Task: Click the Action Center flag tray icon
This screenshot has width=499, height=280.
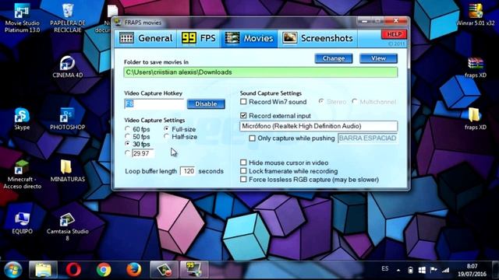Action: click(434, 270)
